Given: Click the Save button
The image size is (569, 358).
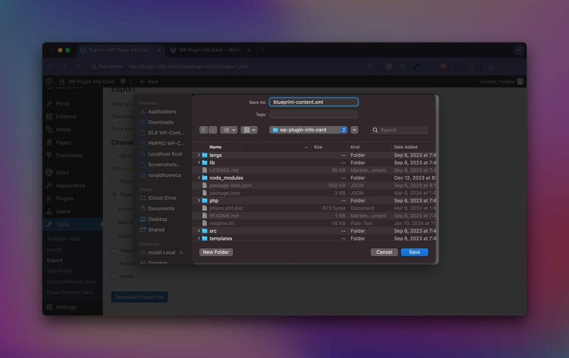Looking at the screenshot, I should coord(414,252).
